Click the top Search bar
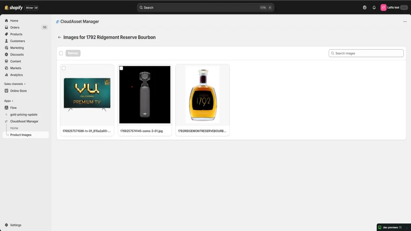The image size is (411, 231). tap(206, 8)
